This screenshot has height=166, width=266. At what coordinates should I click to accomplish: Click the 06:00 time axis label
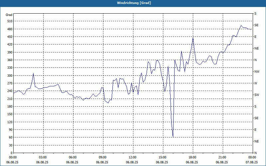[73, 157]
